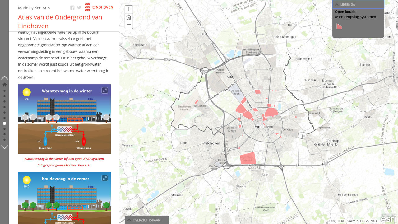Navigate to next section with down arrow
Image resolution: width=398 pixels, height=224 pixels.
coord(4,147)
